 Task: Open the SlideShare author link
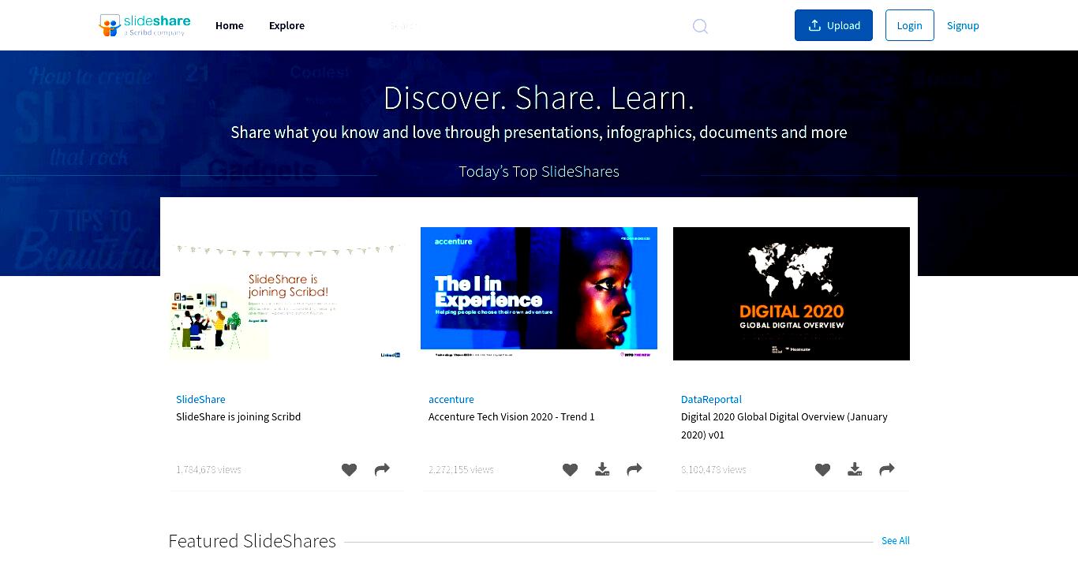200,400
